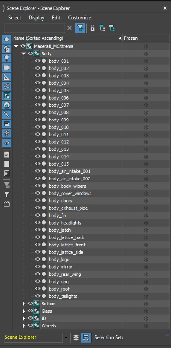Image resolution: width=171 pixels, height=348 pixels.
Task: Click the second hierarchy icon in top toolbar
Action: click(112, 28)
